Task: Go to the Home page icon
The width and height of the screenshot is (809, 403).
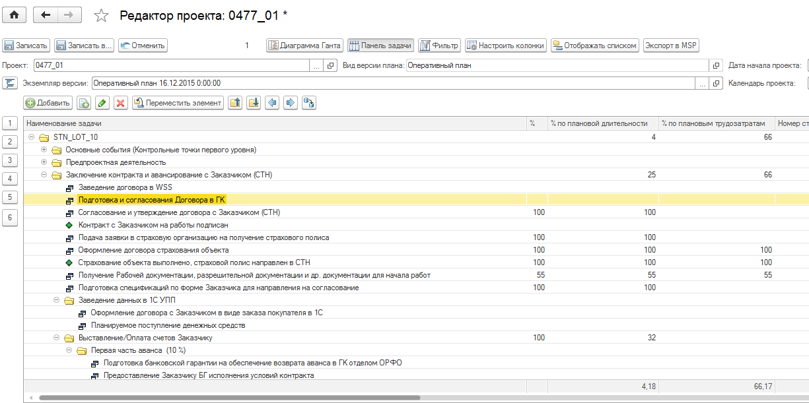Action: point(13,15)
